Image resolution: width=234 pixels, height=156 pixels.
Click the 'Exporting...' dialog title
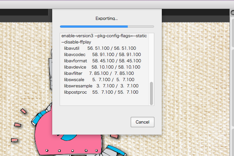[x=107, y=18]
